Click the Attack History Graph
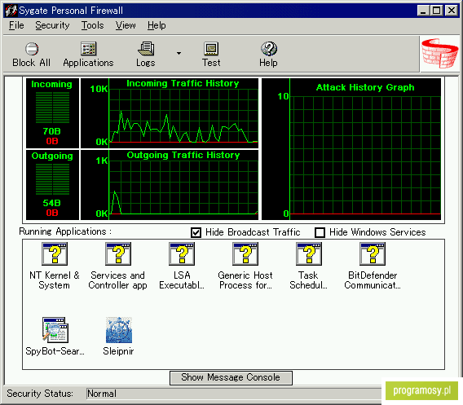This screenshot has width=463, height=405. tap(351, 149)
